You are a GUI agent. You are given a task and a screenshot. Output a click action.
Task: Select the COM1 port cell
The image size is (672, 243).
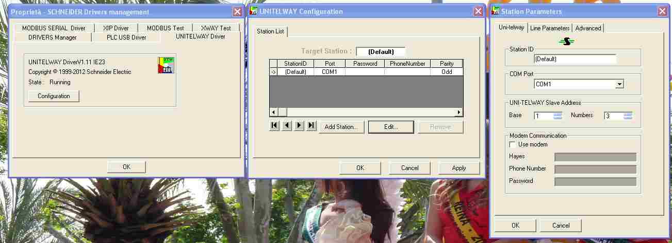coord(329,72)
